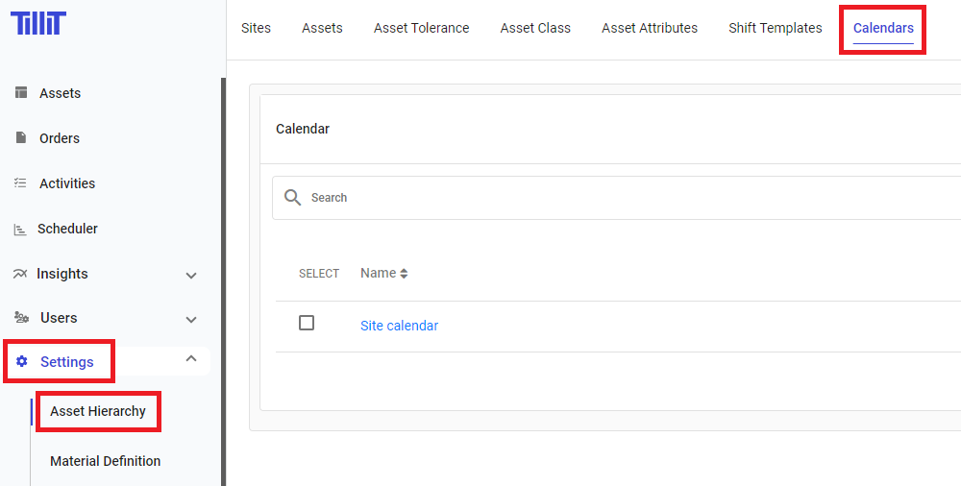This screenshot has width=961, height=486.
Task: Expand the Insights menu chevron
Action: coord(191,275)
